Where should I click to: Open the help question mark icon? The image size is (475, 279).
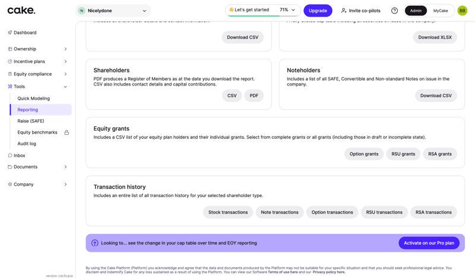click(394, 11)
